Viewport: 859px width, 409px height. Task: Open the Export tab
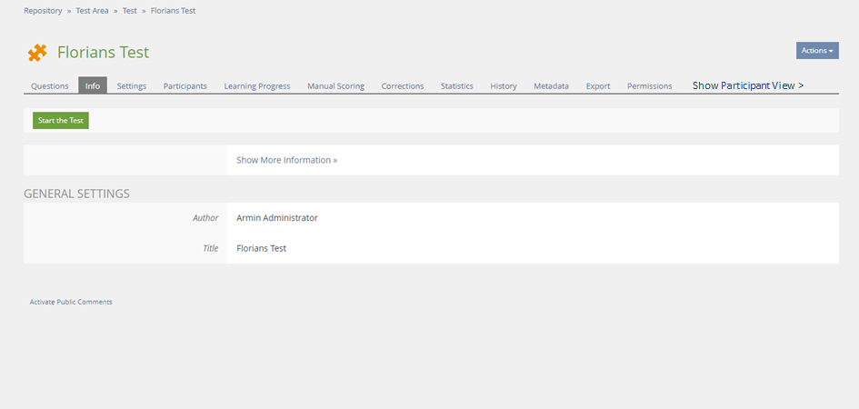[598, 86]
